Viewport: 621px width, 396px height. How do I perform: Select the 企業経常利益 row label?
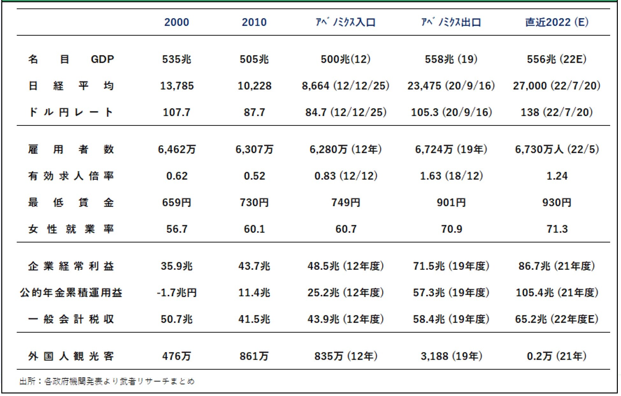[71, 266]
